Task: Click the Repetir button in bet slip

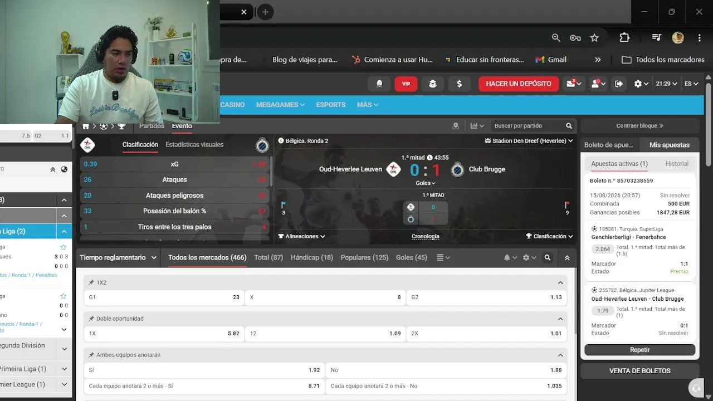Action: pos(639,350)
